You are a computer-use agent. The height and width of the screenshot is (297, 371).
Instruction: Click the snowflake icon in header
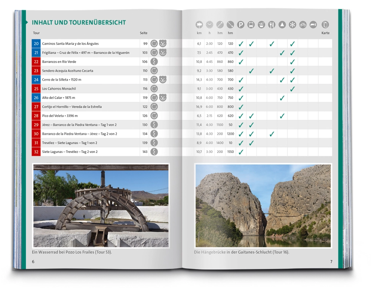point(292,25)
